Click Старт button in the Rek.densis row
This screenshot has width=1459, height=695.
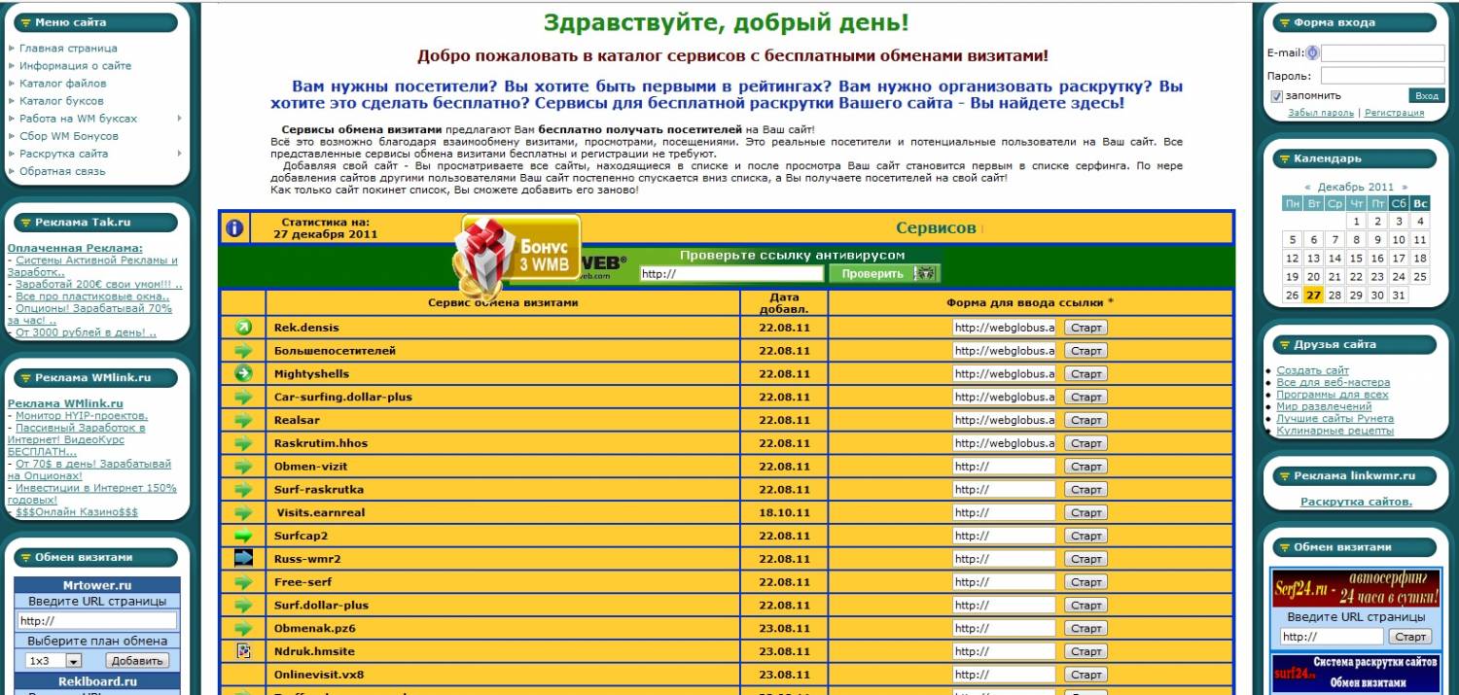coord(1085,328)
